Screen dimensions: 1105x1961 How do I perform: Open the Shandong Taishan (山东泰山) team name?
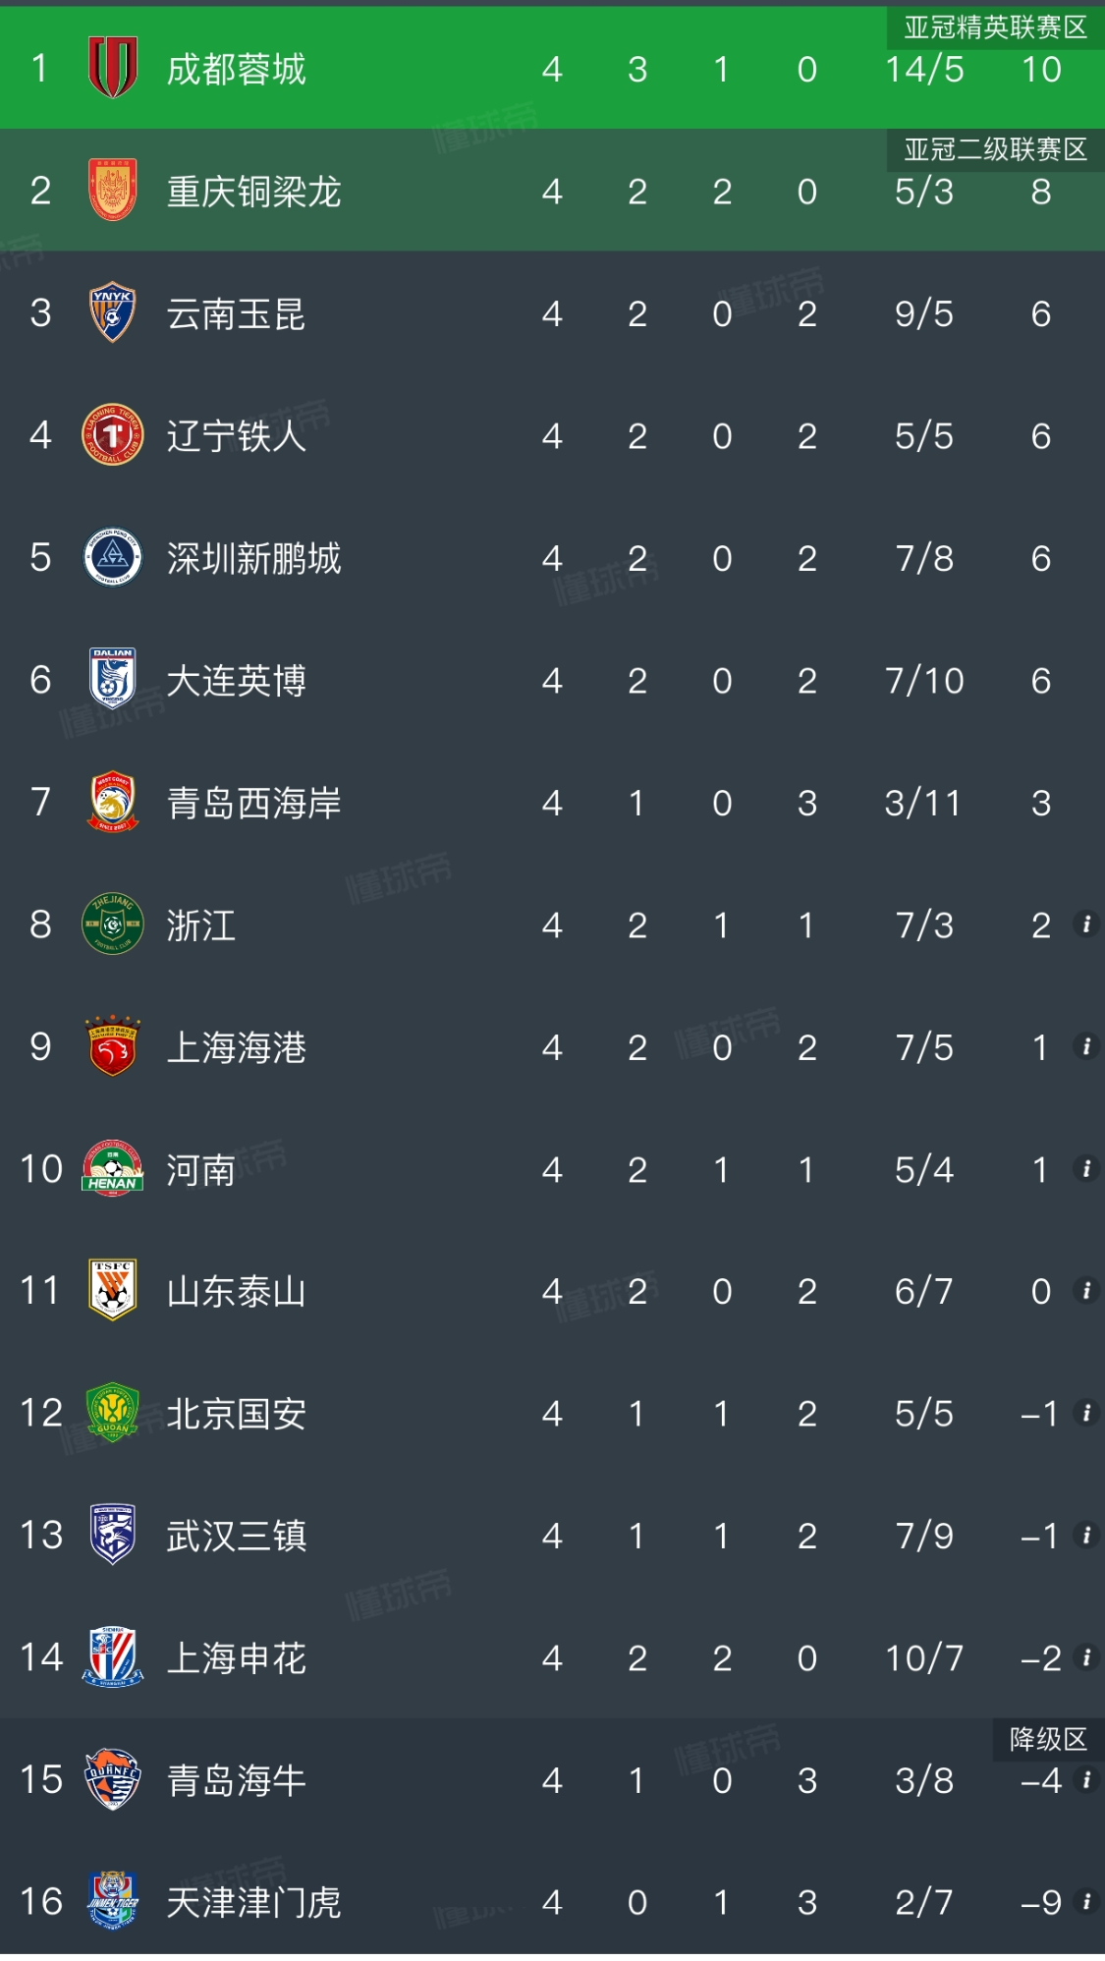pyautogui.click(x=236, y=1291)
